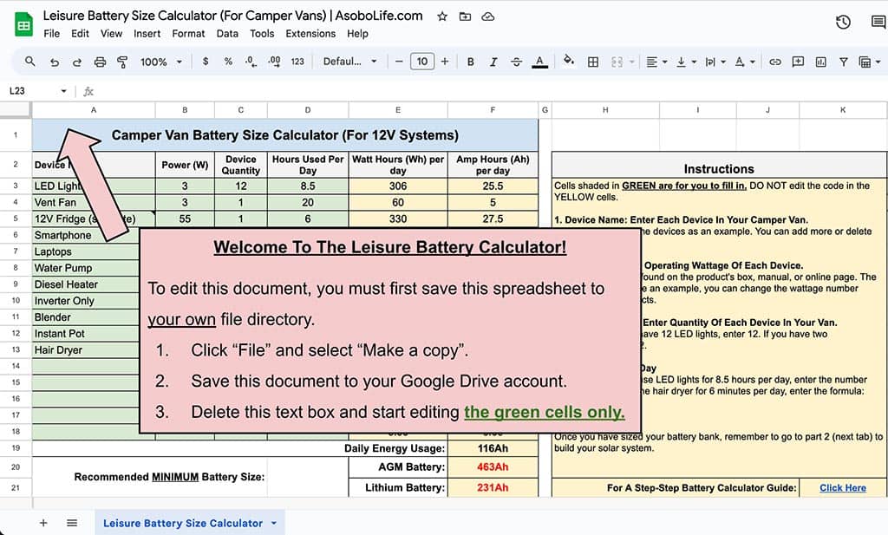Increase font size with plus button

click(445, 62)
